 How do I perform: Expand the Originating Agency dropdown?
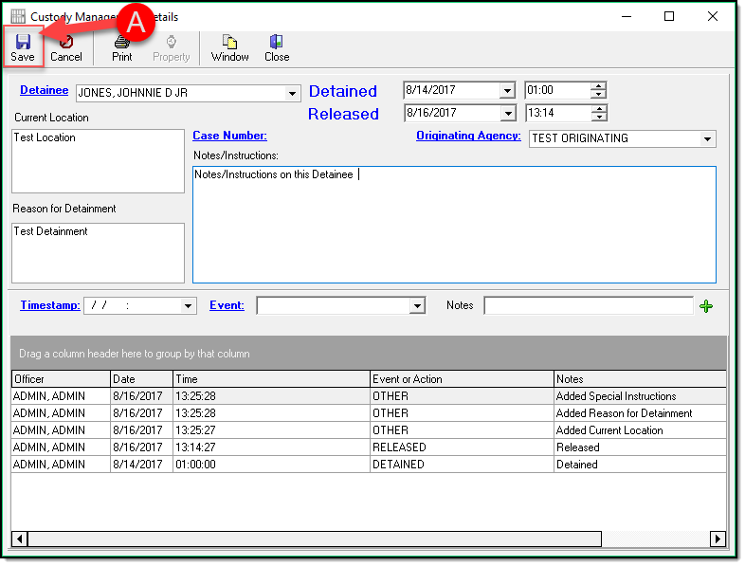[x=707, y=138]
